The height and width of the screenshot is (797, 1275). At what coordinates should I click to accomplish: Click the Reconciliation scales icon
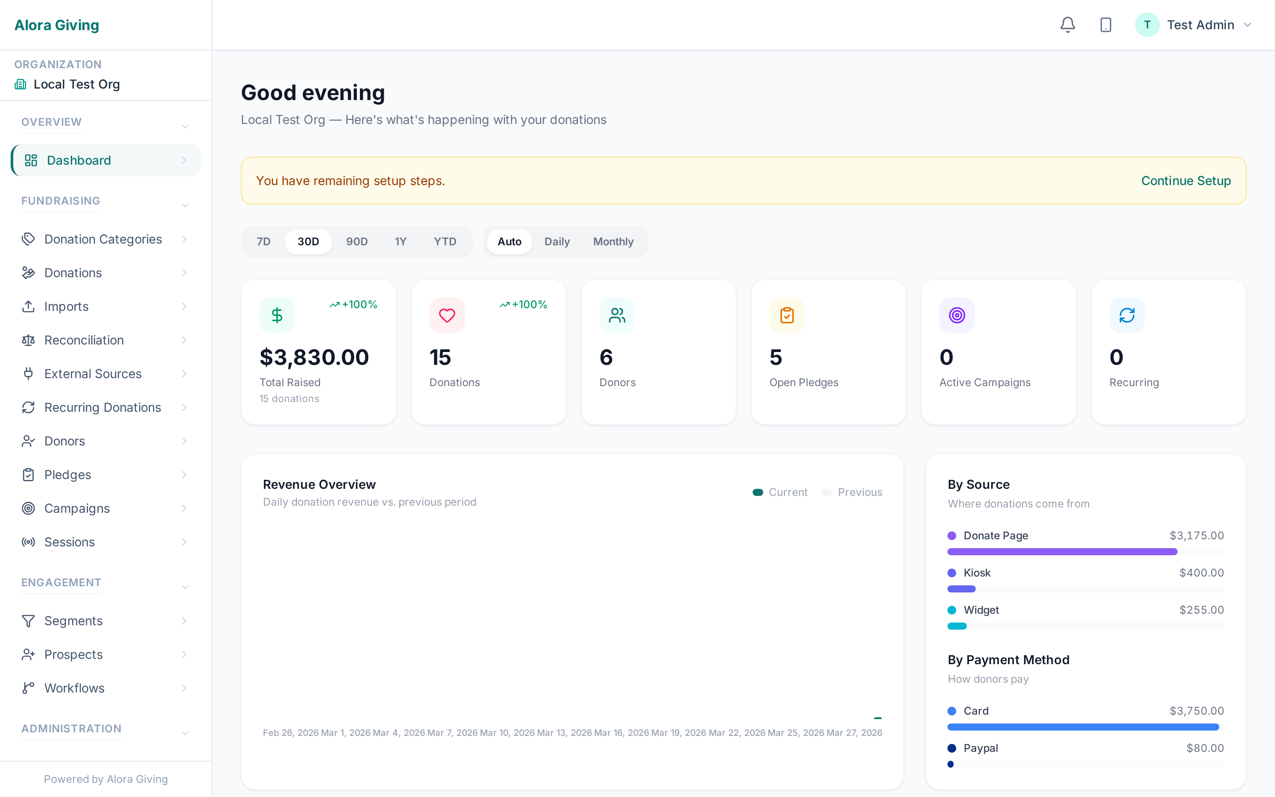tap(29, 340)
